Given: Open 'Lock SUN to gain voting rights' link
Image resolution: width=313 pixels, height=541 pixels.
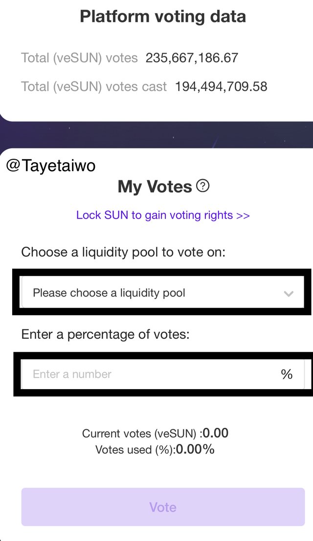Looking at the screenshot, I should 163,215.
